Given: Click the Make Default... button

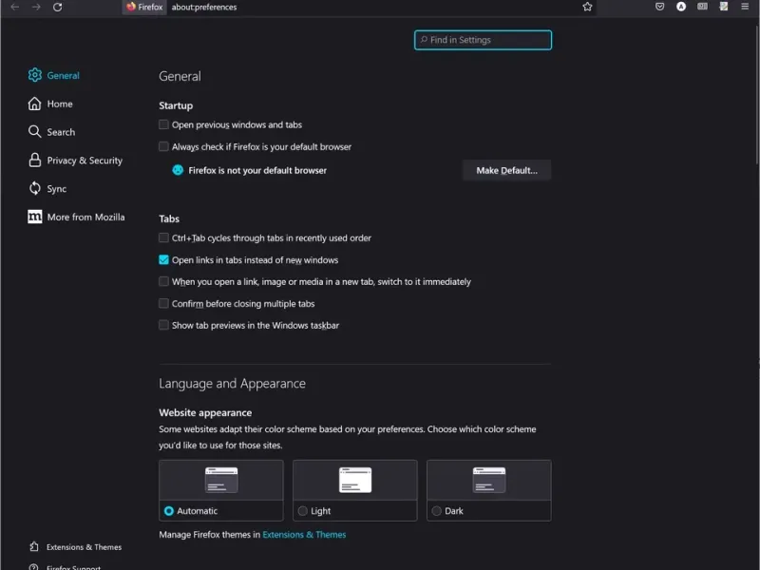Looking at the screenshot, I should pos(506,171).
